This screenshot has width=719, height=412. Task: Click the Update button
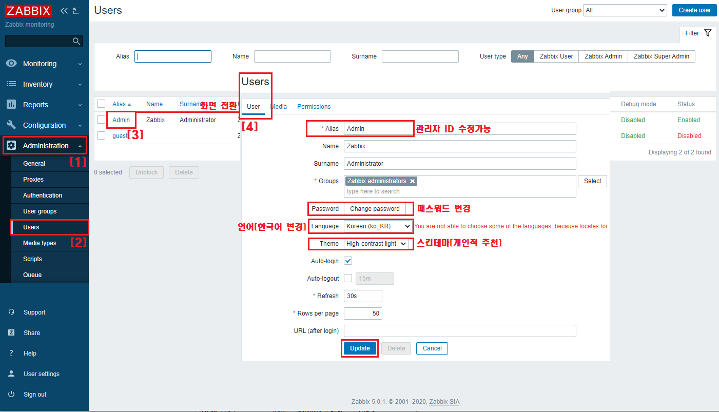(360, 348)
